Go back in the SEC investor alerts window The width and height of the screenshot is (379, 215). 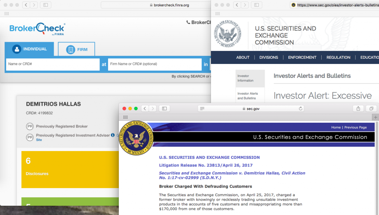click(x=237, y=5)
